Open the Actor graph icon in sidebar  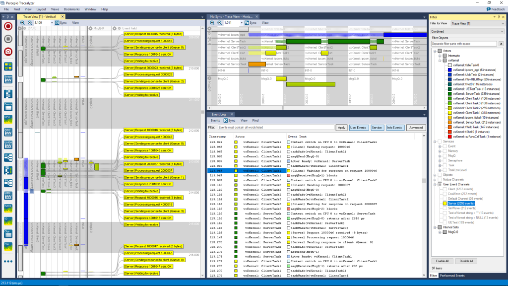point(8,132)
